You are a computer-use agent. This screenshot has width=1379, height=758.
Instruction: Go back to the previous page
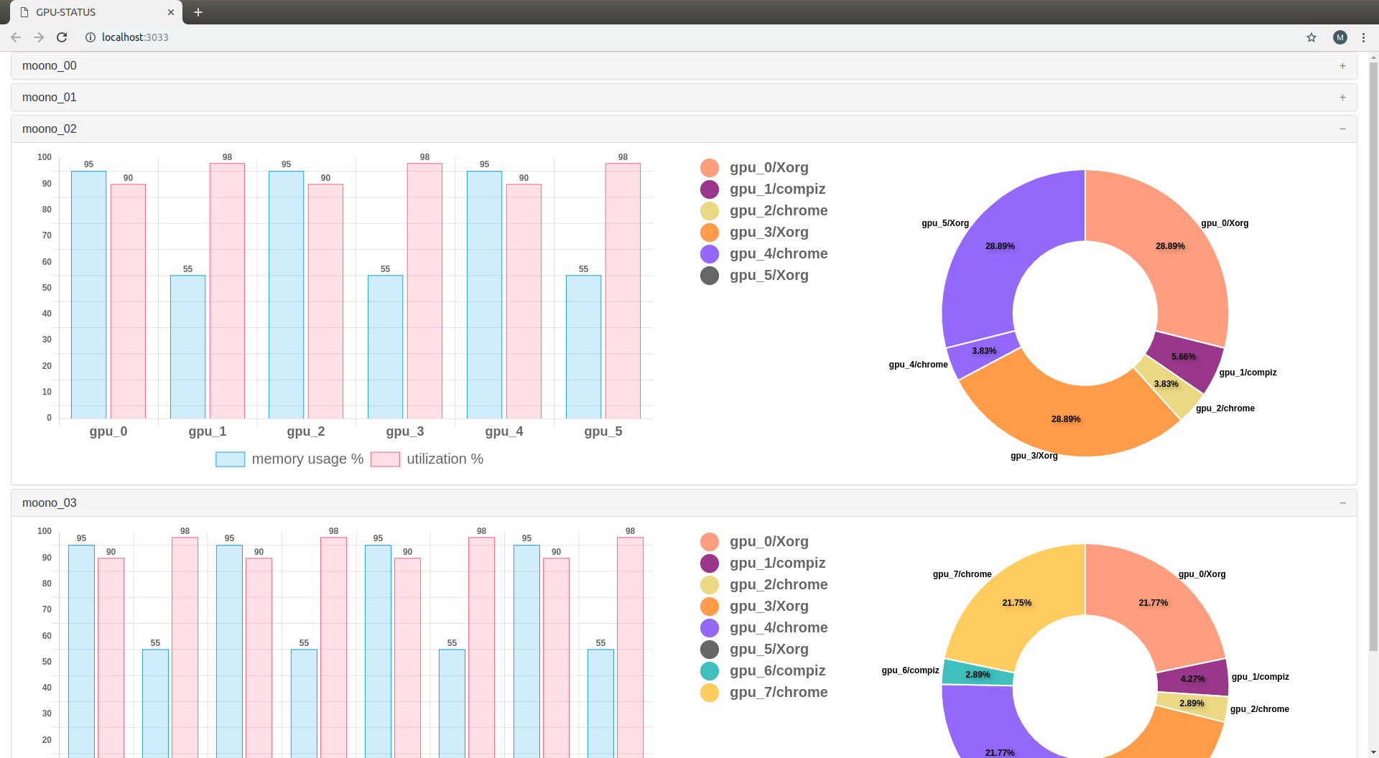pyautogui.click(x=16, y=37)
